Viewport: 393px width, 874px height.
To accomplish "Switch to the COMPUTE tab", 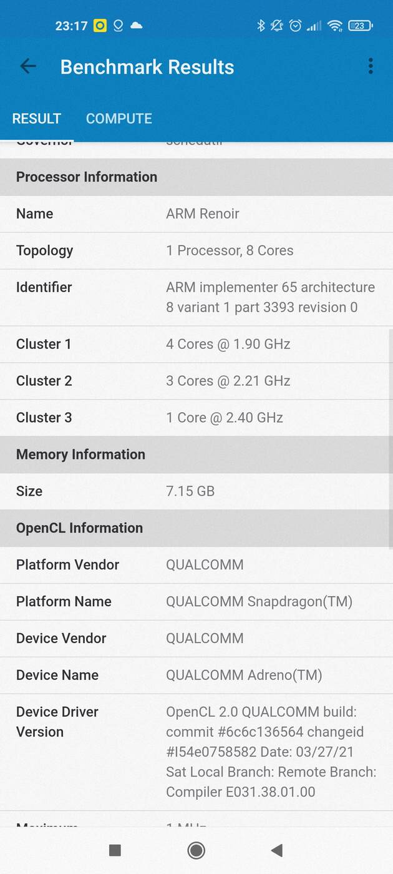I will point(119,119).
